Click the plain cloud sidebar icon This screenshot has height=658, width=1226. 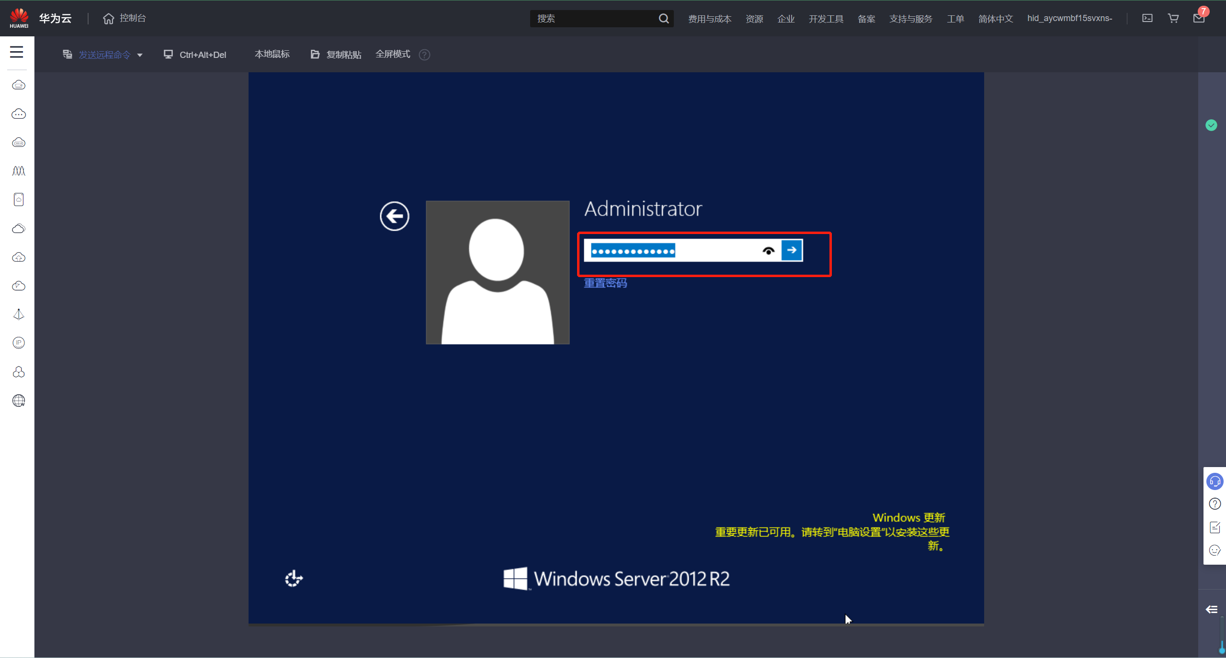click(x=19, y=228)
